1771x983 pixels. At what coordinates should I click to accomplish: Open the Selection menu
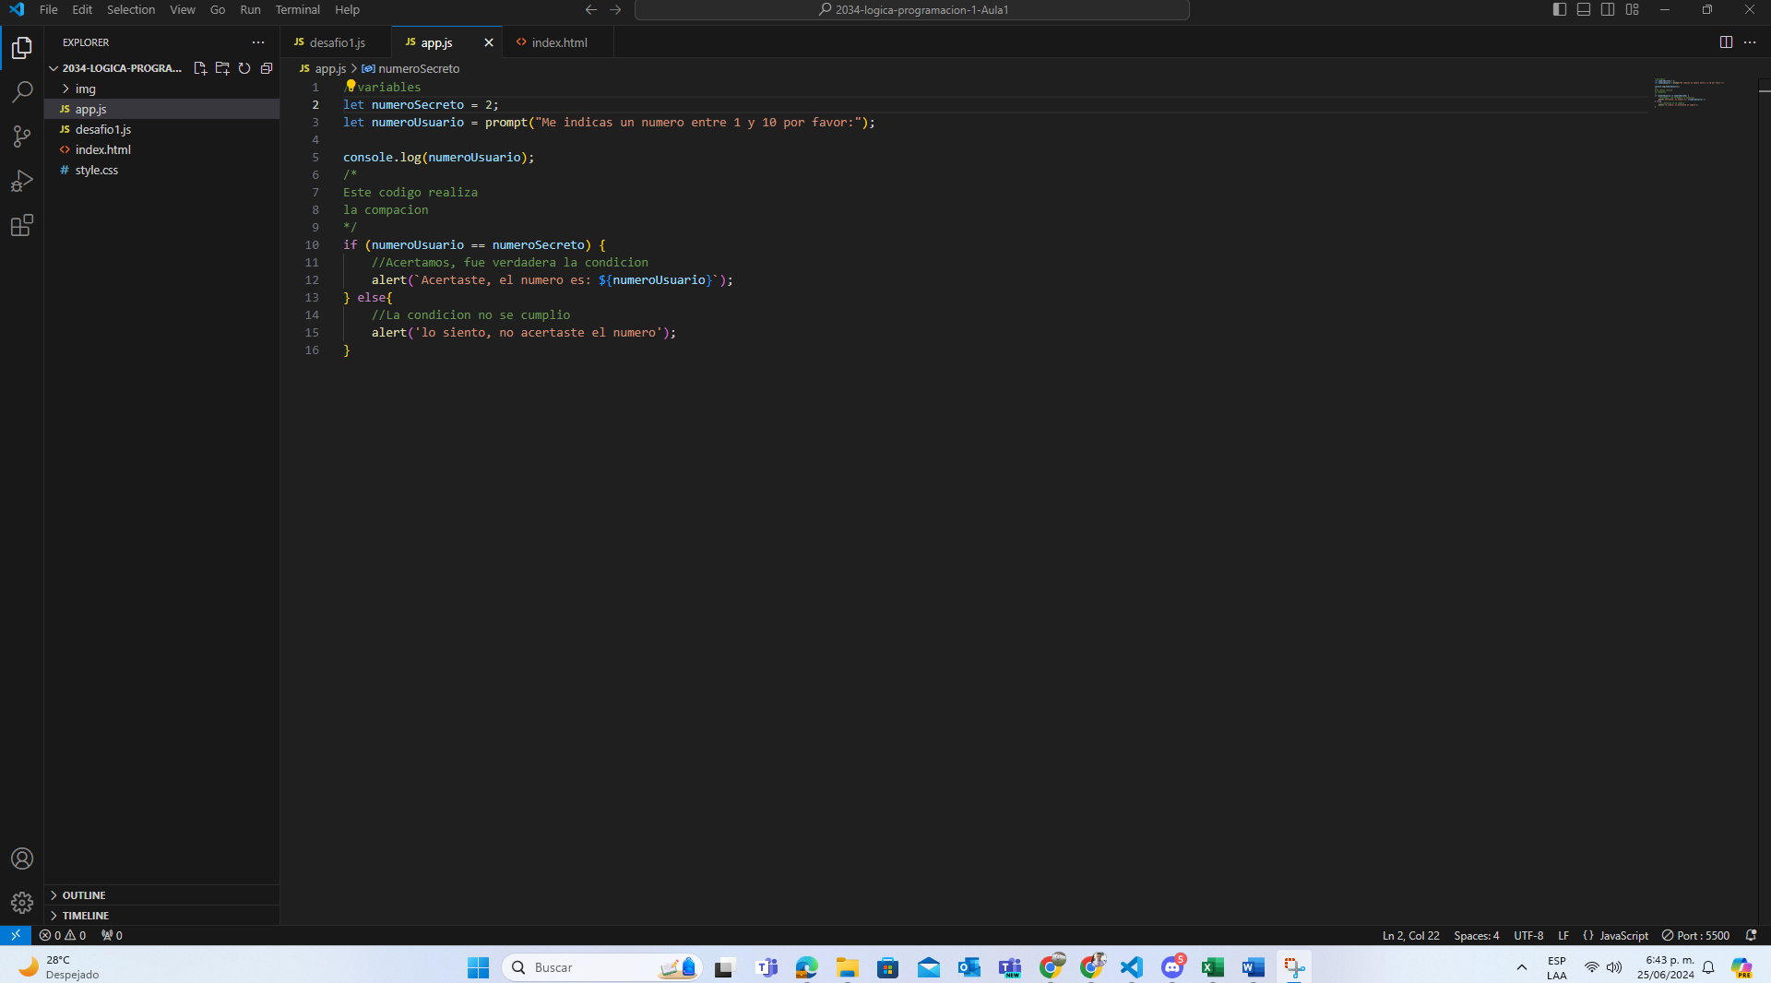(x=131, y=9)
